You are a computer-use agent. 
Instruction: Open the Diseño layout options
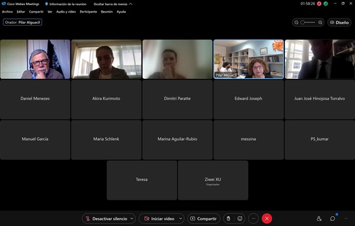click(x=339, y=23)
